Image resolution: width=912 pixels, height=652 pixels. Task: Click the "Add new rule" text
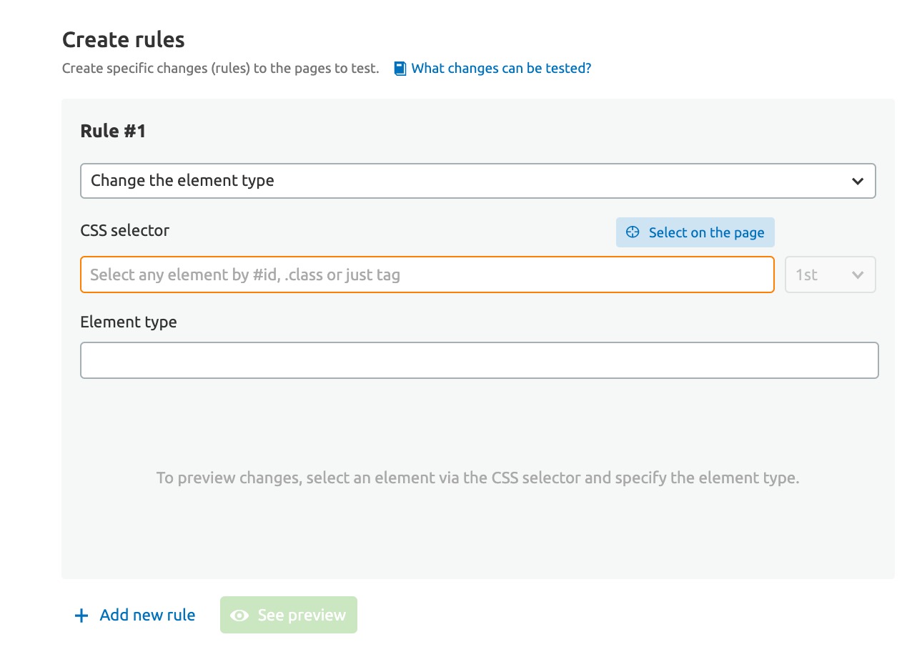(147, 615)
